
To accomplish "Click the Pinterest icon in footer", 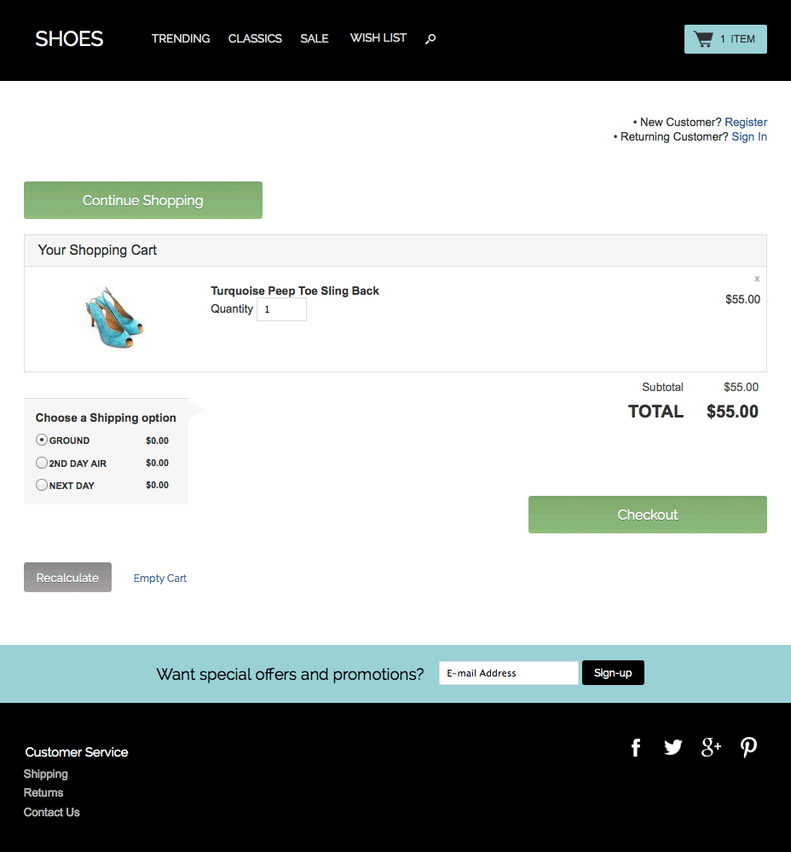I will tap(748, 747).
